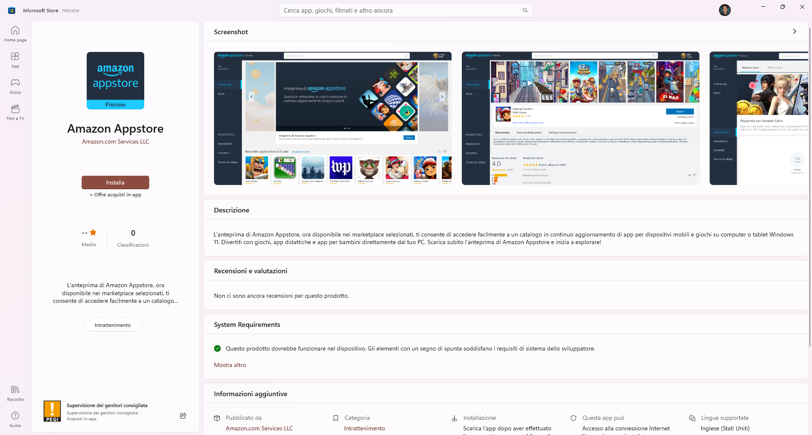Expand screenshots with the chevron arrow
Viewport: 812px width, 435px height.
pos(794,31)
